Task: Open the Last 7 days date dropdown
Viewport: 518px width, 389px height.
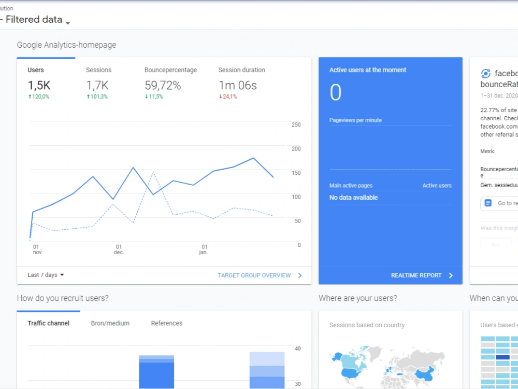Action: click(46, 275)
